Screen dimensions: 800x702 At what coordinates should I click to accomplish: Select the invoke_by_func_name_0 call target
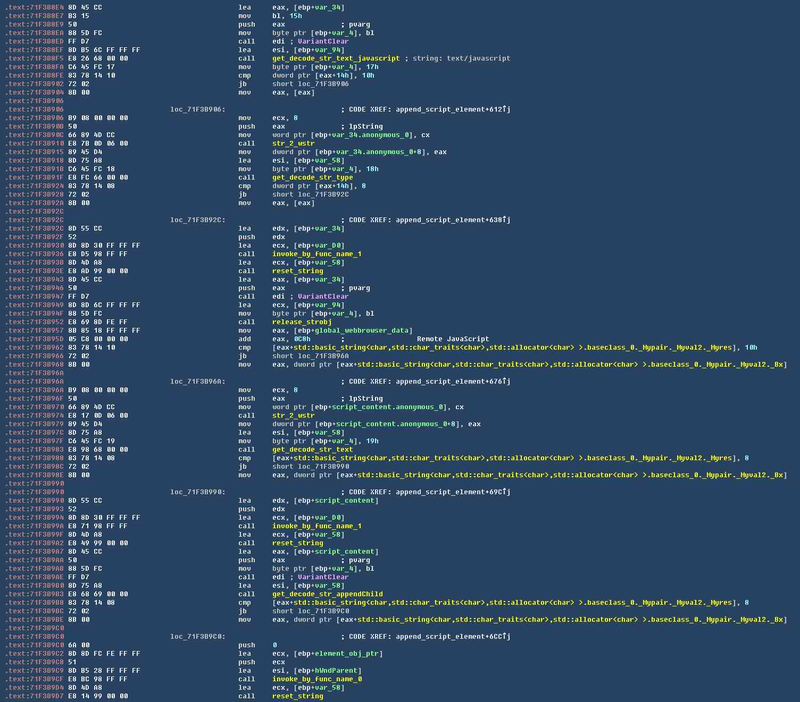317,679
